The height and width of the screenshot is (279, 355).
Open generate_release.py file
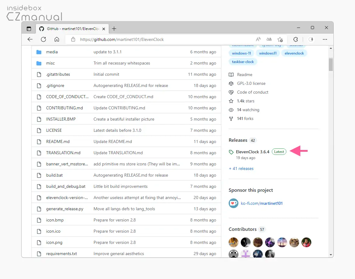pyautogui.click(x=65, y=209)
